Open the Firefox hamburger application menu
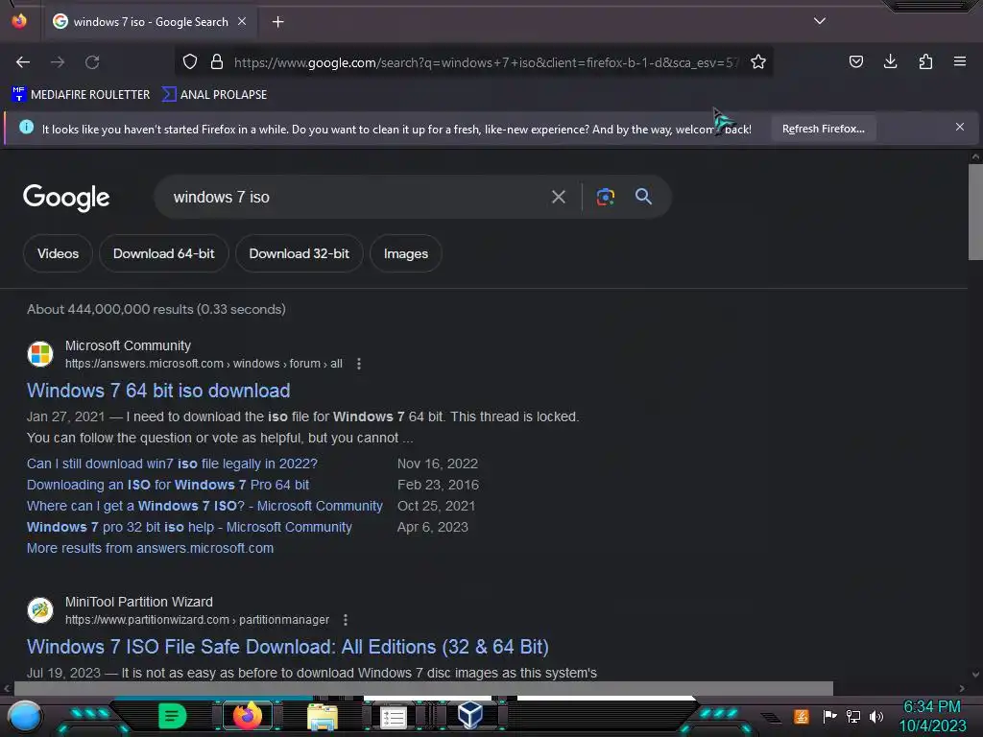The image size is (983, 737). coord(959,61)
